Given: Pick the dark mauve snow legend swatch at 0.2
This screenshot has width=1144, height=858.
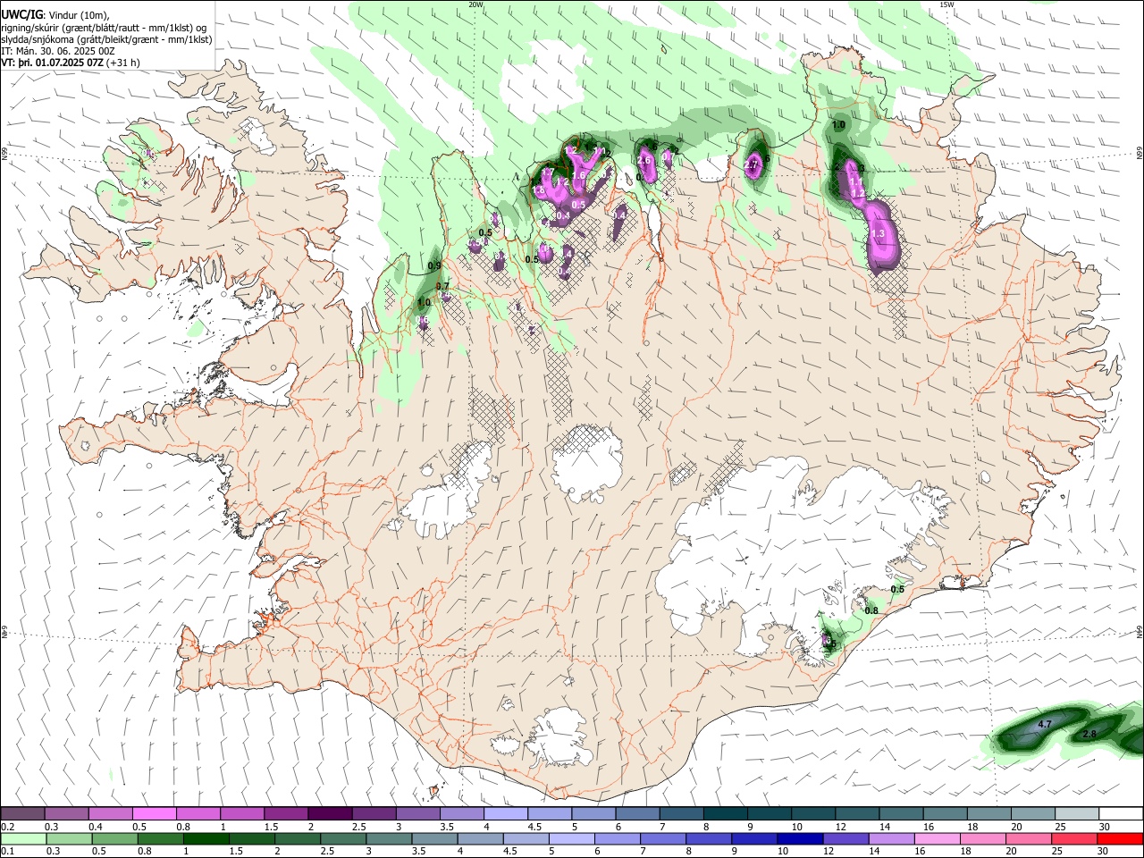Looking at the screenshot, I should coord(23,813).
